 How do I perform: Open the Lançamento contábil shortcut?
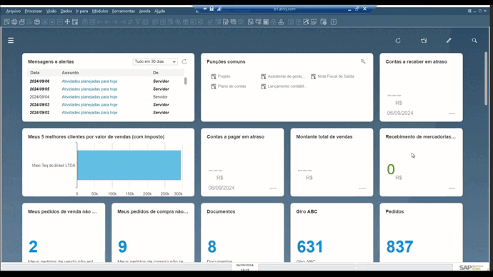283,86
